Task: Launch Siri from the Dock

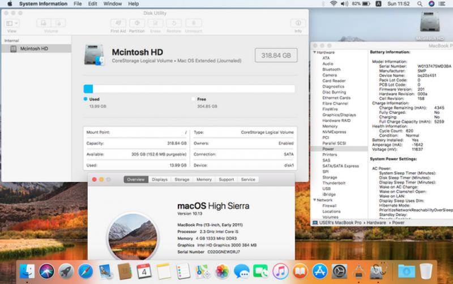Action: tap(46, 272)
